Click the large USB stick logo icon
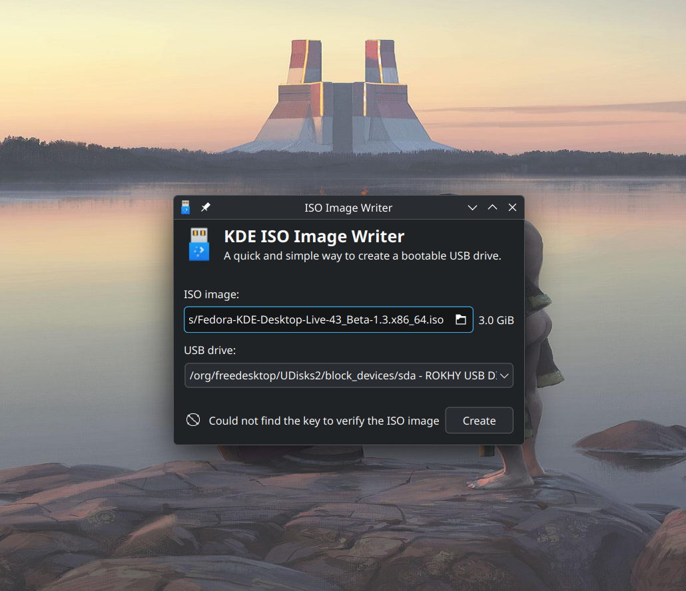 [199, 244]
